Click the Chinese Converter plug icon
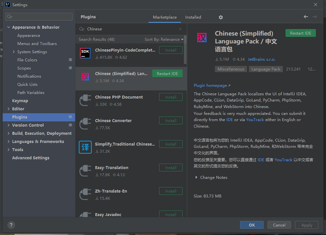The height and width of the screenshot is (235, 326). [x=85, y=124]
